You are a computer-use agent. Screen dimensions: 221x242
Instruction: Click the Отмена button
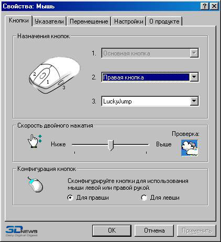pos(154,231)
